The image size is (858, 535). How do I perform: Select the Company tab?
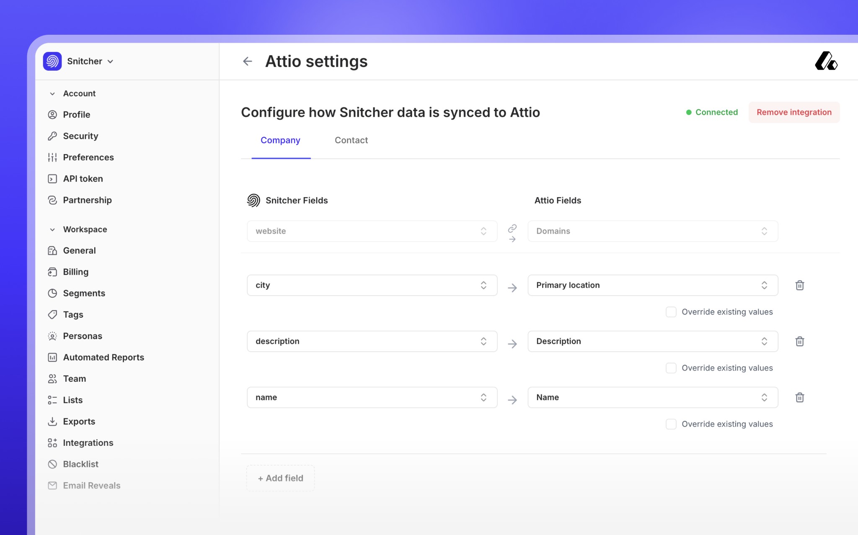click(280, 141)
